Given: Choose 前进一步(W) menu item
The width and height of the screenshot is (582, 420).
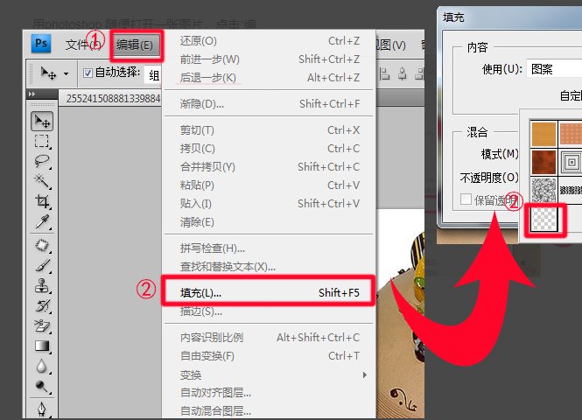Looking at the screenshot, I should [x=270, y=59].
